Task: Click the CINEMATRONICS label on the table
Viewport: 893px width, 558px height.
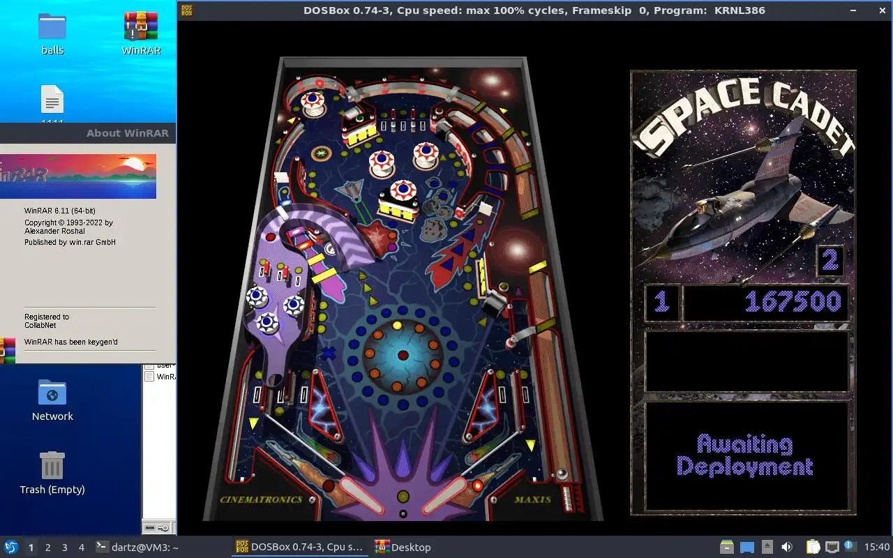Action: pos(261,499)
